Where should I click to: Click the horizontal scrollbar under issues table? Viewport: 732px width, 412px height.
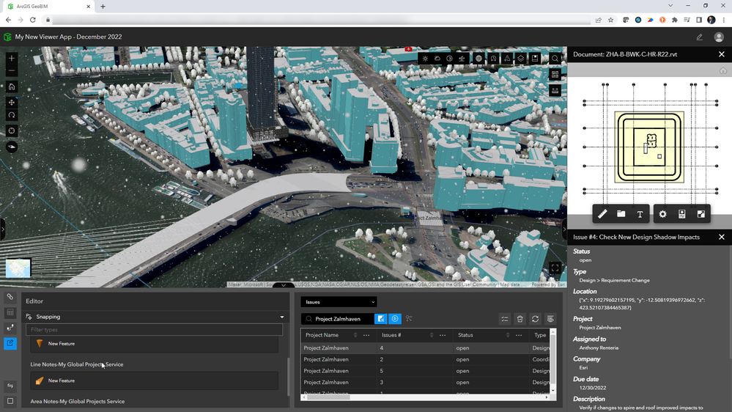tap(329, 397)
